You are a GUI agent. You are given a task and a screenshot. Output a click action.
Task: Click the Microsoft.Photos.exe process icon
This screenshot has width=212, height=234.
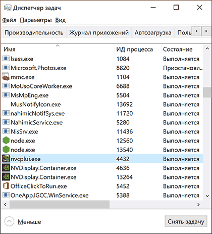6,68
